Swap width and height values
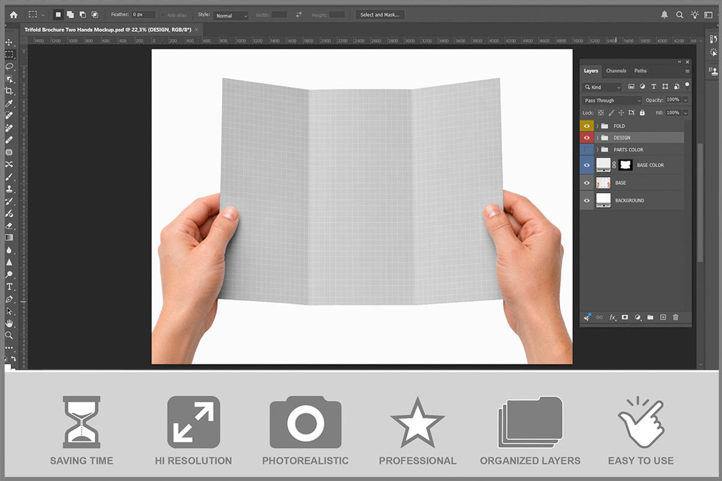This screenshot has width=722, height=481. pos(299,14)
